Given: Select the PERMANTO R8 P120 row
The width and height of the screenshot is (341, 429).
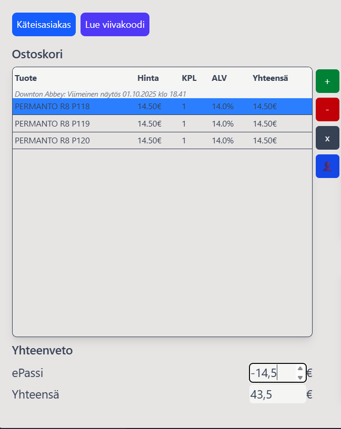Looking at the screenshot, I should pos(53,141).
